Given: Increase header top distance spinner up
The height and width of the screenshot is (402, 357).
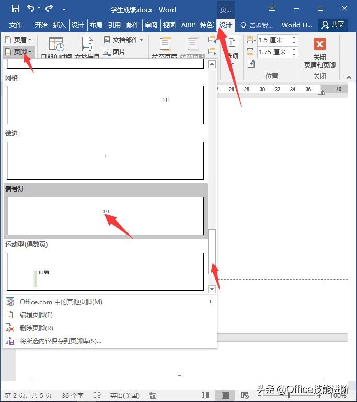Looking at the screenshot, I should tap(294, 38).
